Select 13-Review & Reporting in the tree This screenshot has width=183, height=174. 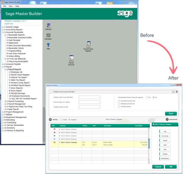[x=14, y=131]
